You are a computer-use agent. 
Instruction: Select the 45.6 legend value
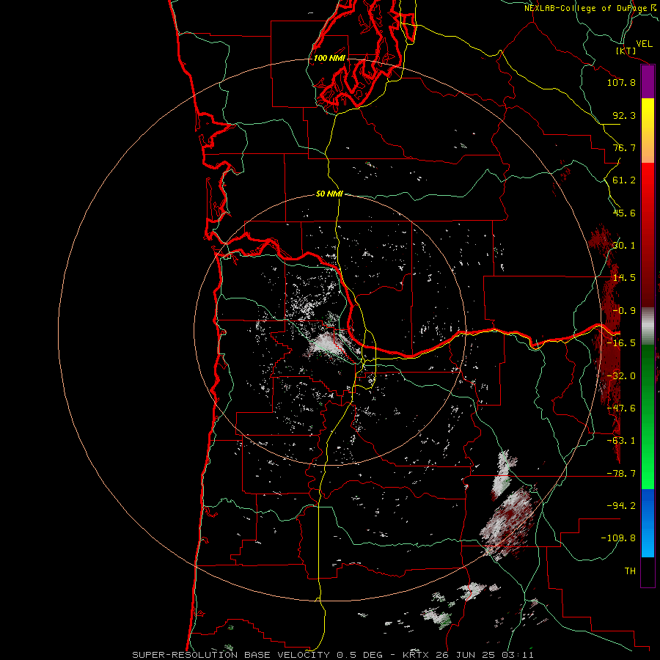[624, 213]
